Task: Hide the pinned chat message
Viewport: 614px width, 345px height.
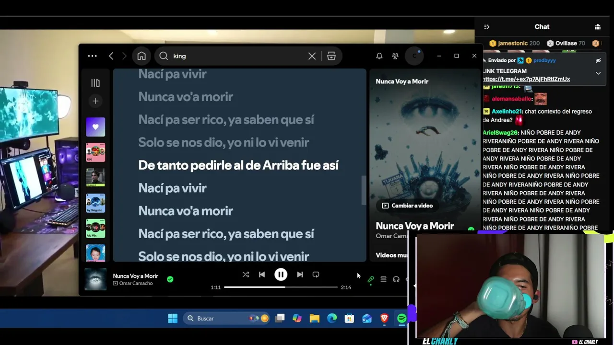Action: (598, 61)
